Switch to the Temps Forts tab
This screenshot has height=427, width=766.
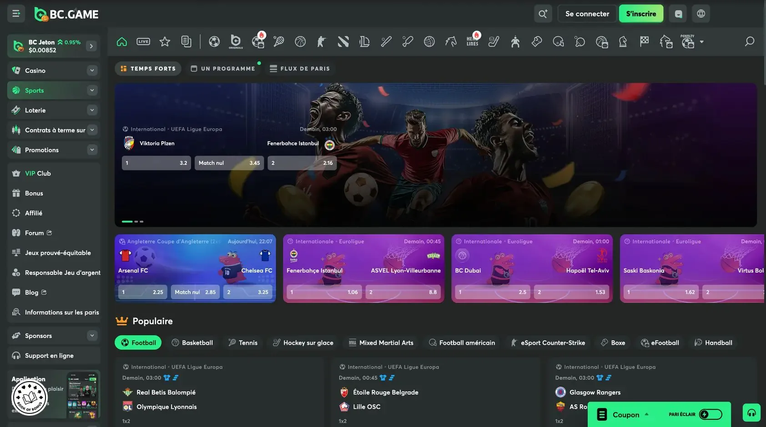pyautogui.click(x=148, y=69)
